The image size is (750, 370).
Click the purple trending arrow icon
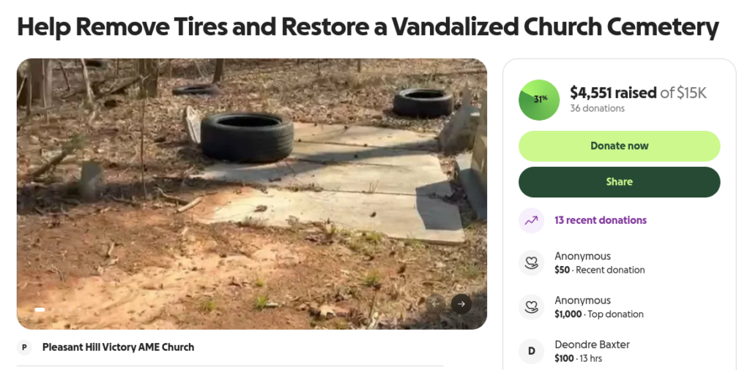pos(532,220)
